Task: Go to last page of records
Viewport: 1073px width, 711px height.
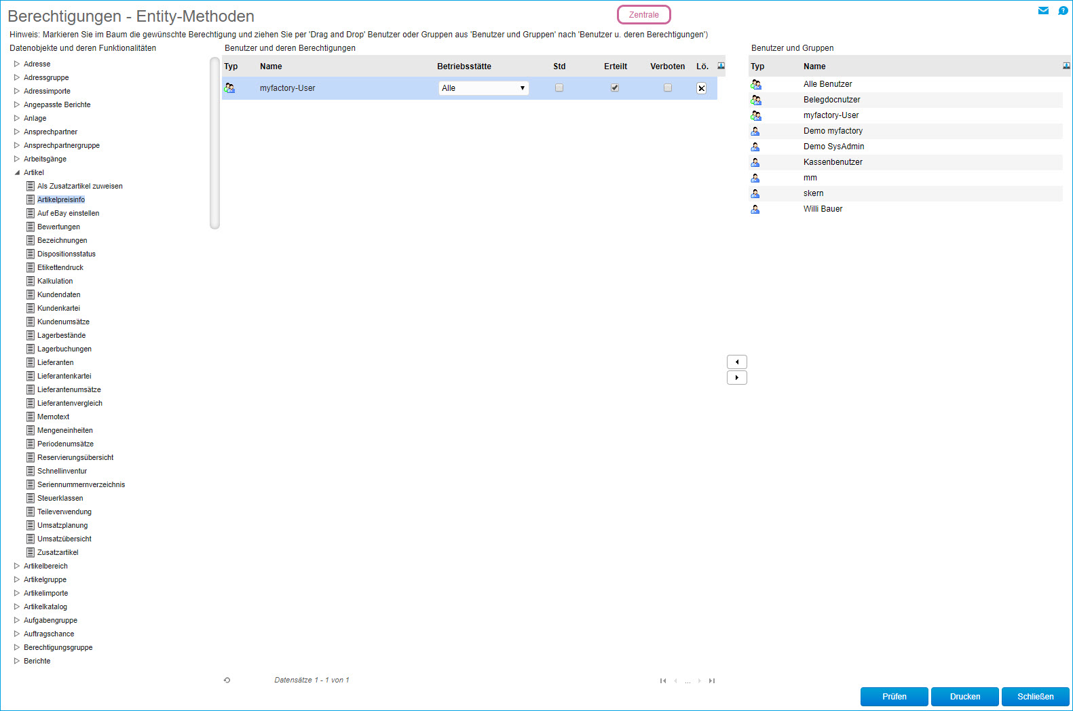Action: pos(711,680)
